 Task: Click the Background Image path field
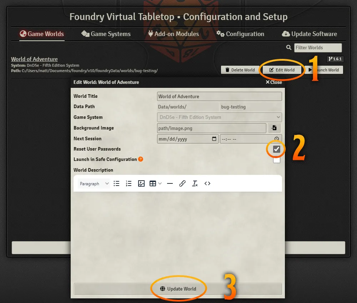click(211, 128)
